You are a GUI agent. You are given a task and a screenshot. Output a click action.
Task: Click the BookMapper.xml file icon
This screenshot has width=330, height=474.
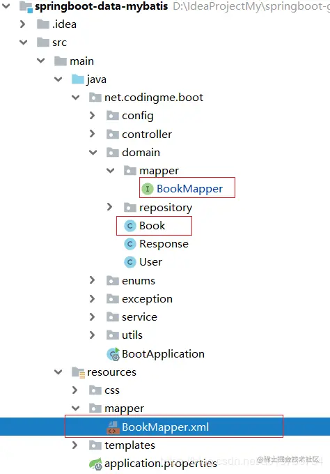coord(113,427)
